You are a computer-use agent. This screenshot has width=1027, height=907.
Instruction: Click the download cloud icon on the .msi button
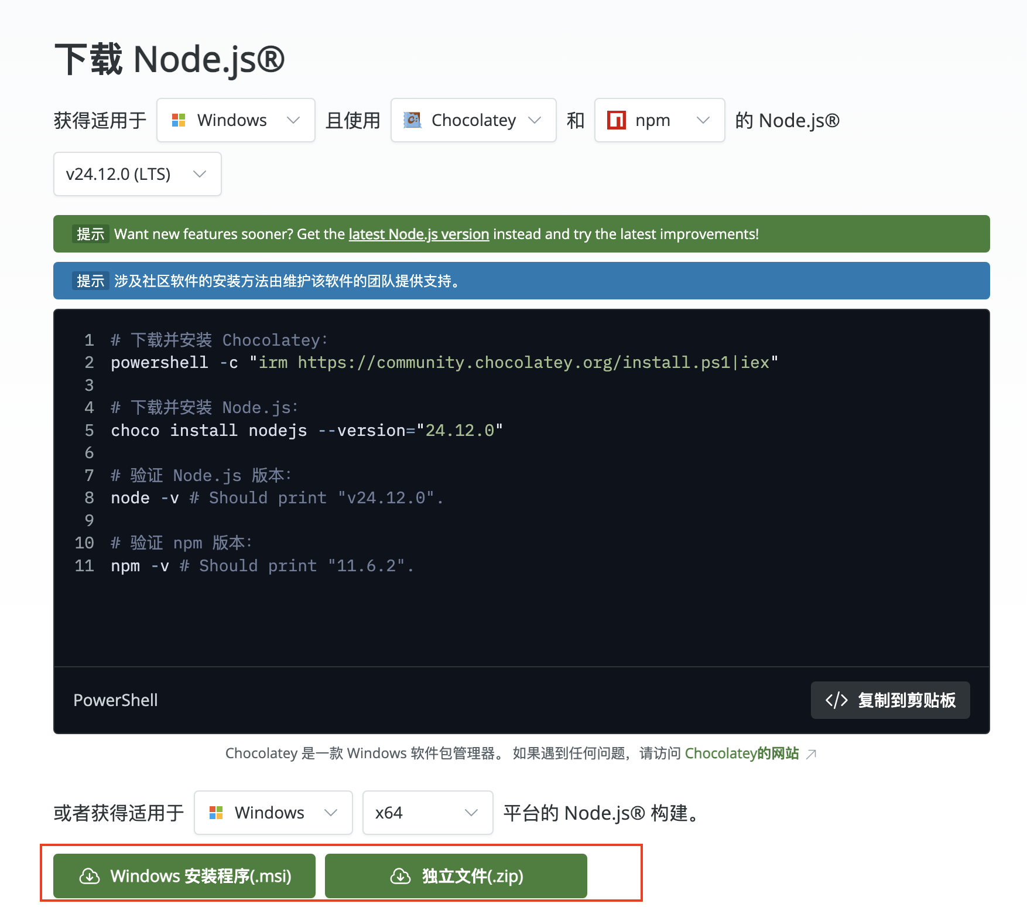pyautogui.click(x=90, y=876)
